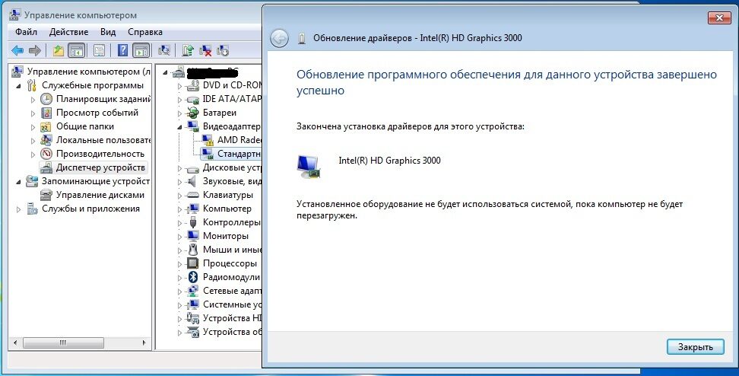Click the back arrow in driver update wizard
The width and height of the screenshot is (739, 376).
(279, 38)
